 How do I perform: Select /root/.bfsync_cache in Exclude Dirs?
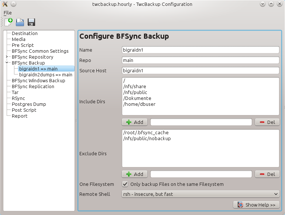pos(146,132)
